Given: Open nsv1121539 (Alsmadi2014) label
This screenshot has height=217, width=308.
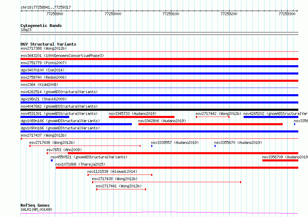Looking at the screenshot, I should click(x=112, y=171).
